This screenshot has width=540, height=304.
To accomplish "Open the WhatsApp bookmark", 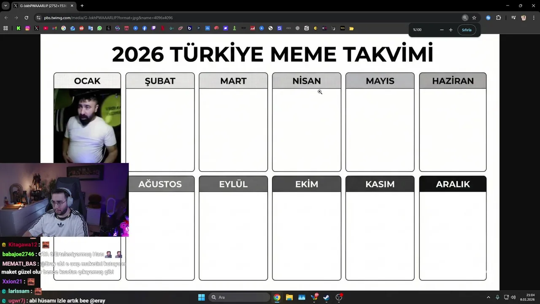I will coord(100,28).
